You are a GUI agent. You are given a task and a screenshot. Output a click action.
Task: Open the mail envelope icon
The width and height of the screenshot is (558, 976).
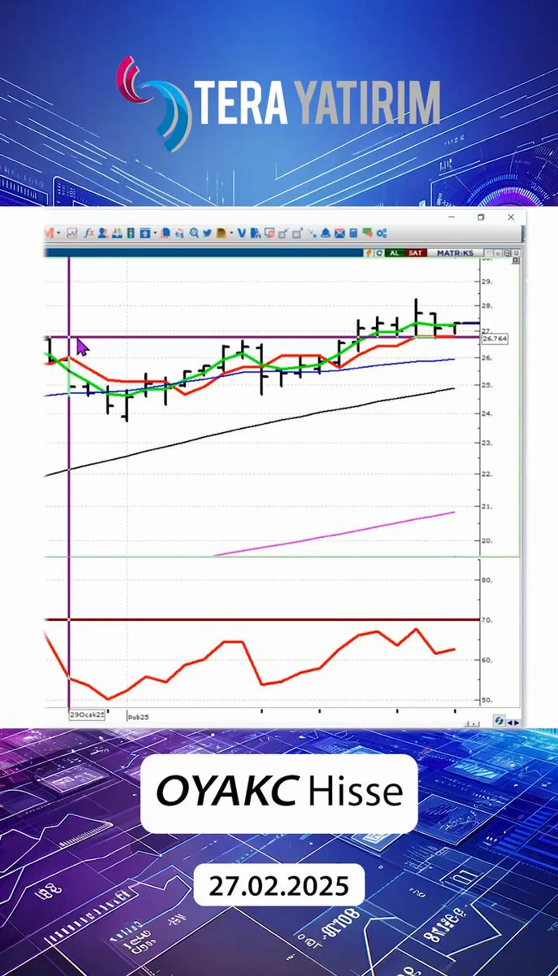pyautogui.click(x=339, y=233)
